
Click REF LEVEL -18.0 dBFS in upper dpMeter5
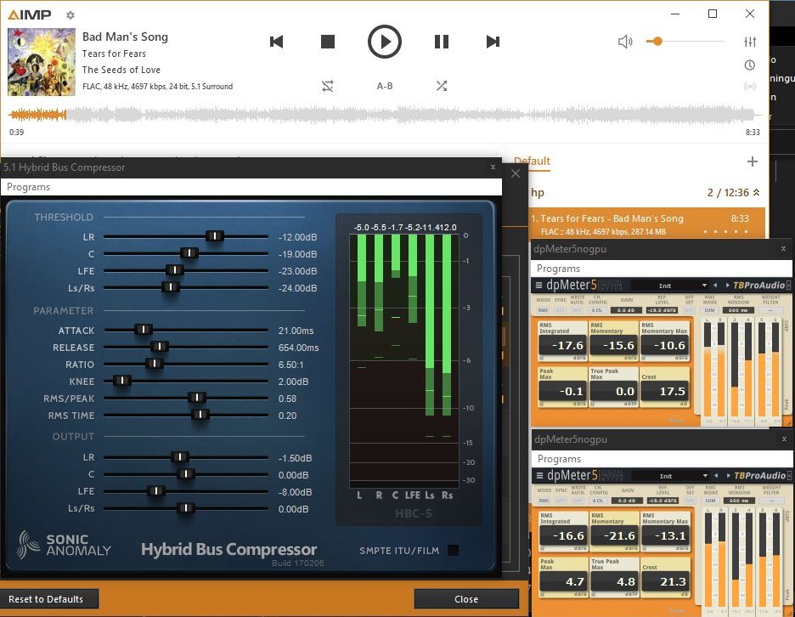[x=662, y=310]
